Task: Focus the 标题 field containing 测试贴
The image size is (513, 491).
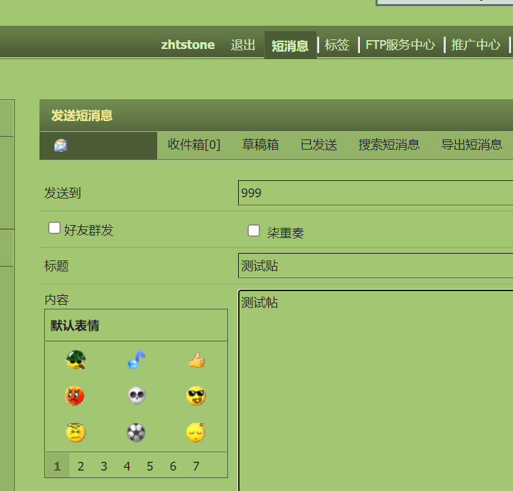Action: (376, 265)
